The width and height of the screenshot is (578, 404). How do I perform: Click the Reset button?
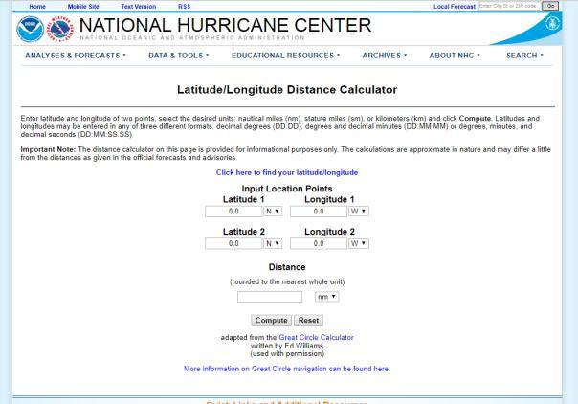click(308, 321)
